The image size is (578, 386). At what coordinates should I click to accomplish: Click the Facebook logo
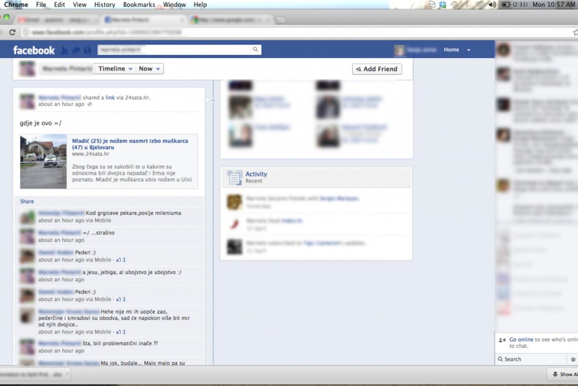pyautogui.click(x=34, y=50)
